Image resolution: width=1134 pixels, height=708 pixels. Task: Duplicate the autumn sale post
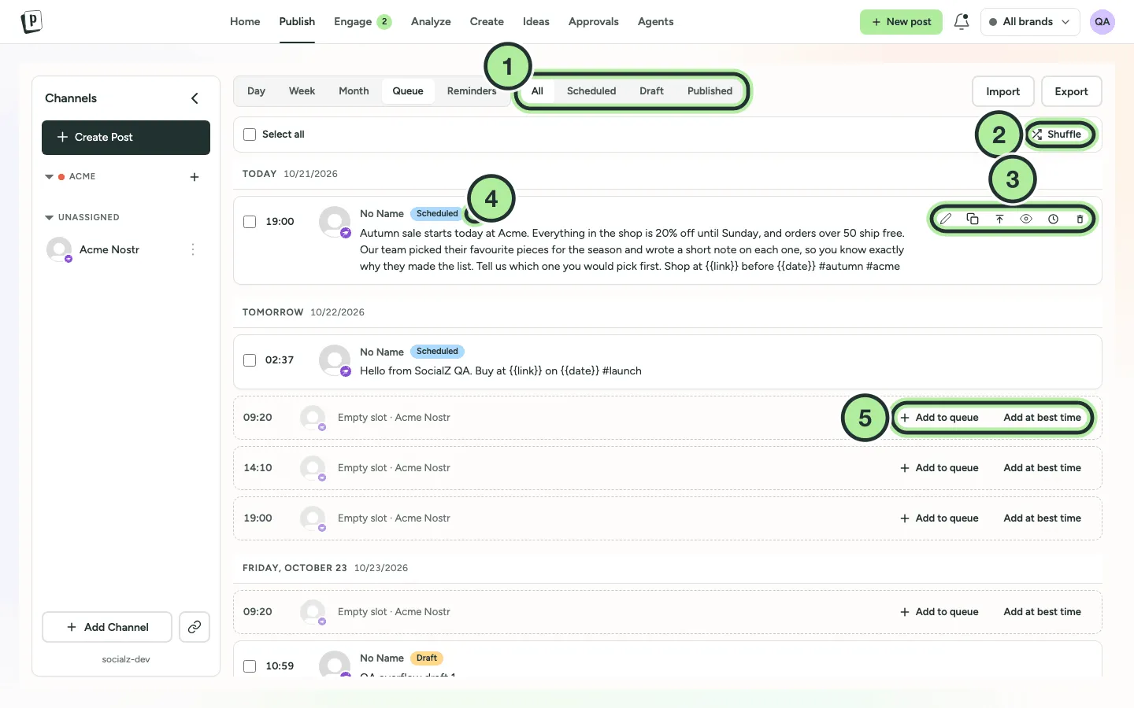pos(973,219)
